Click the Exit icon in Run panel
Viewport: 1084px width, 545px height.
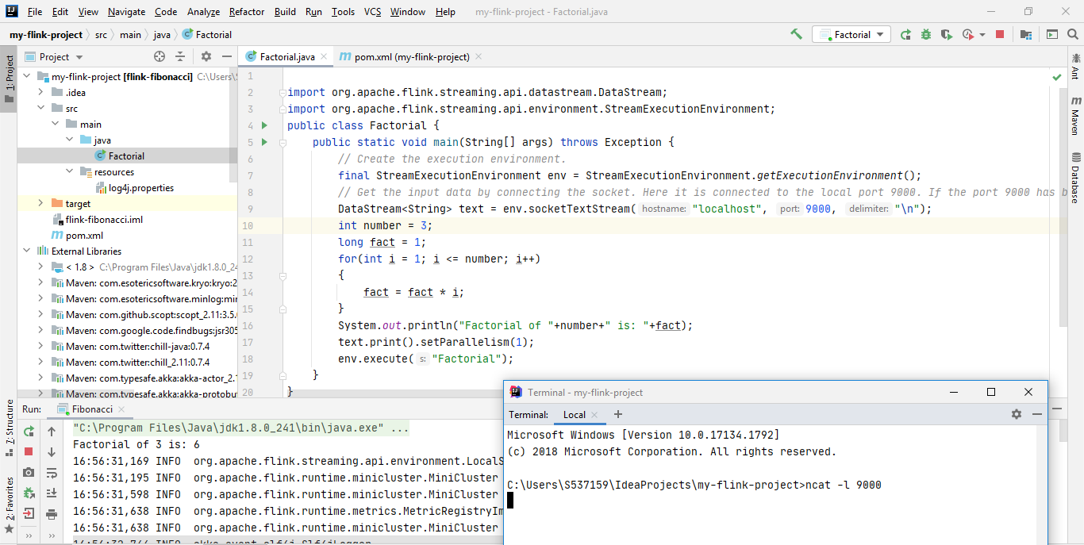coord(29,513)
